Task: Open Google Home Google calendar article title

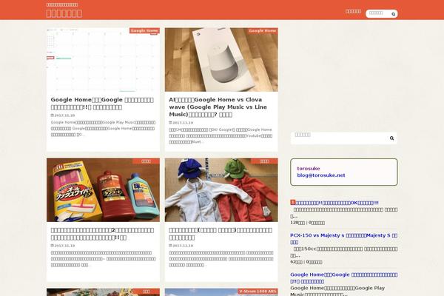Action: (102, 104)
